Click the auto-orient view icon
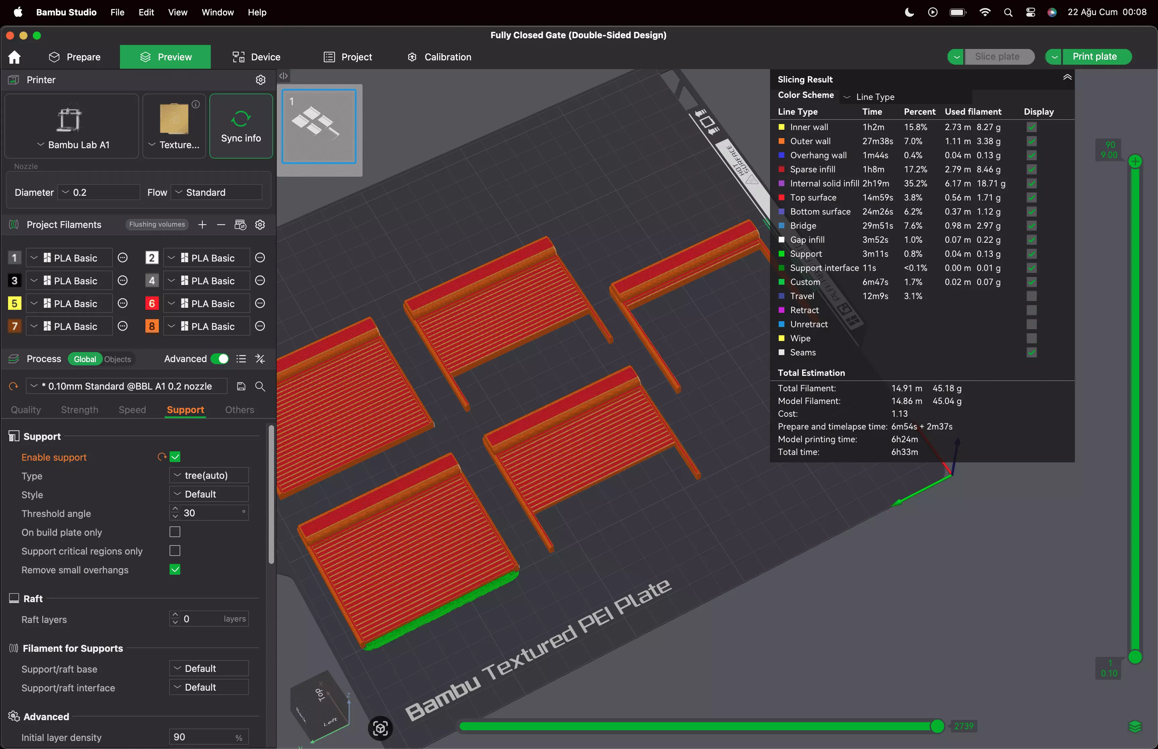This screenshot has width=1158, height=749. tap(380, 728)
